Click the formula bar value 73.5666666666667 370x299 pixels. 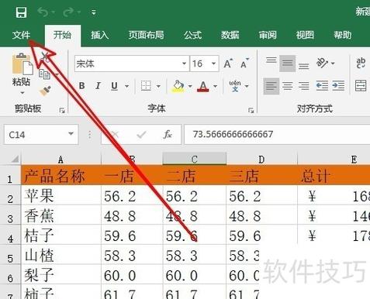(x=233, y=134)
